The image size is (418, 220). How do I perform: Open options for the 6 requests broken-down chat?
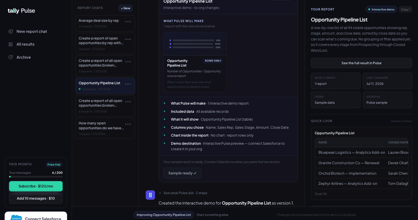click(x=128, y=102)
